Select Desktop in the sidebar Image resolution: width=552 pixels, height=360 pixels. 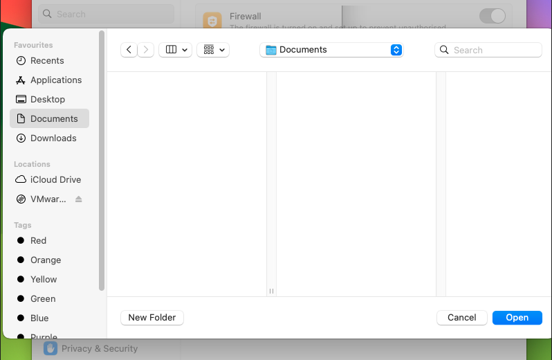(x=49, y=99)
